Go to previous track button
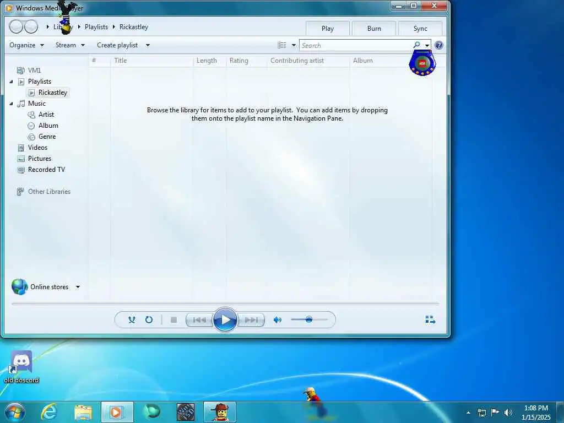564x423 pixels. tap(199, 320)
